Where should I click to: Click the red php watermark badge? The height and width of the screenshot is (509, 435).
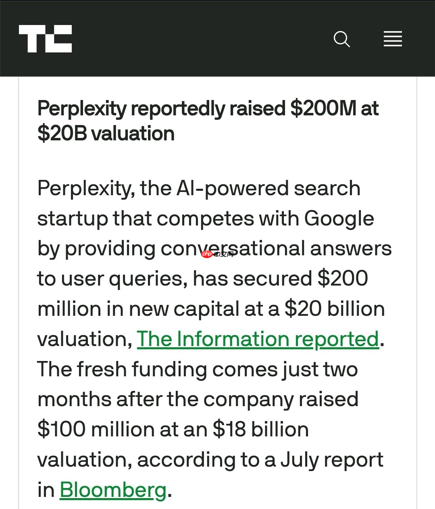(207, 254)
